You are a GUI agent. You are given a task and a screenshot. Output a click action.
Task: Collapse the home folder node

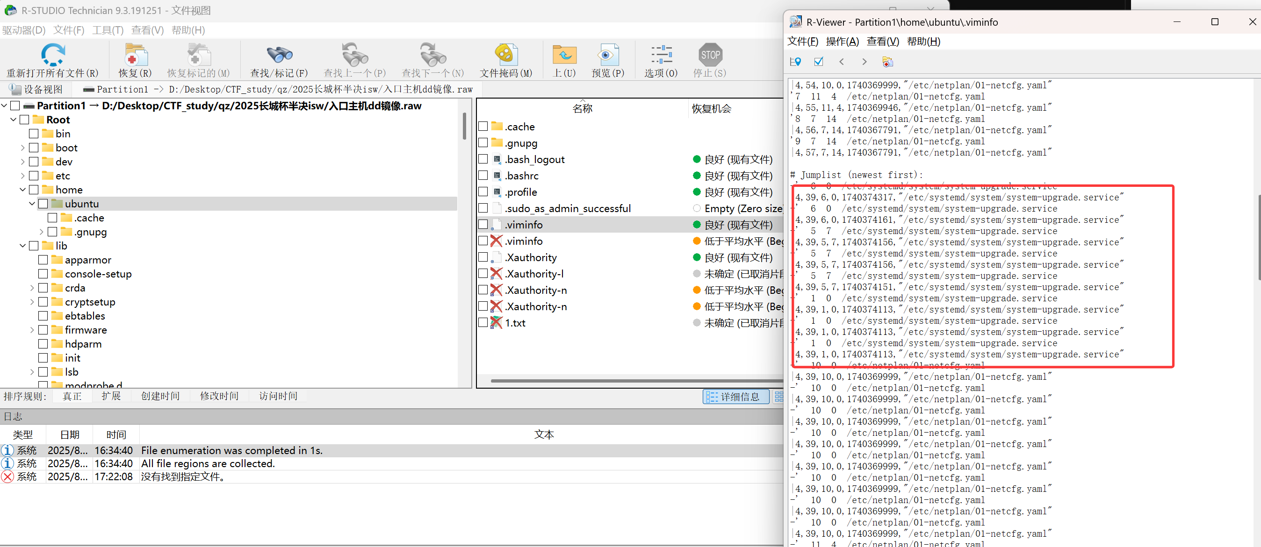point(23,190)
